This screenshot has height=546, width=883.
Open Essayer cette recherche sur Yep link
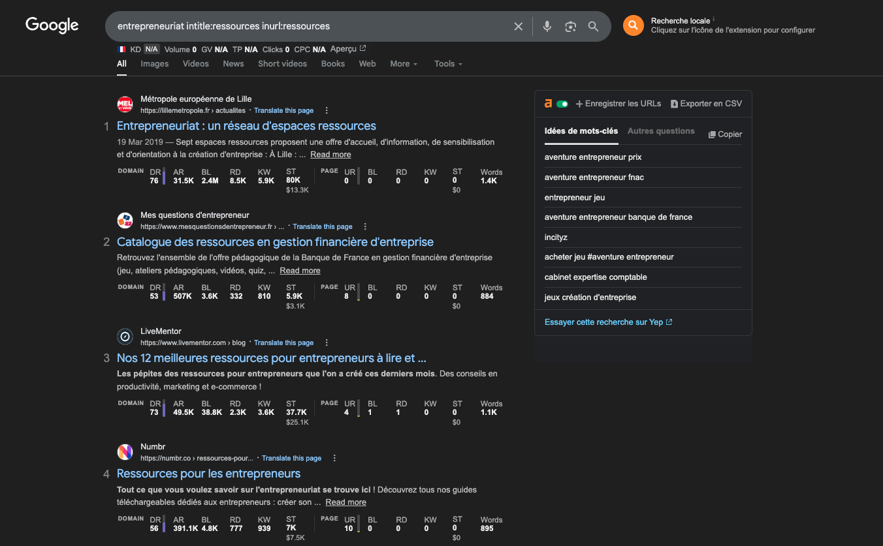pos(603,322)
